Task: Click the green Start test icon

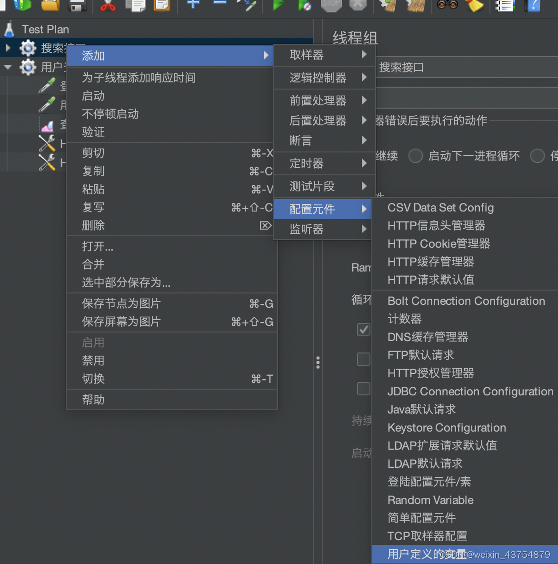Action: 278,4
